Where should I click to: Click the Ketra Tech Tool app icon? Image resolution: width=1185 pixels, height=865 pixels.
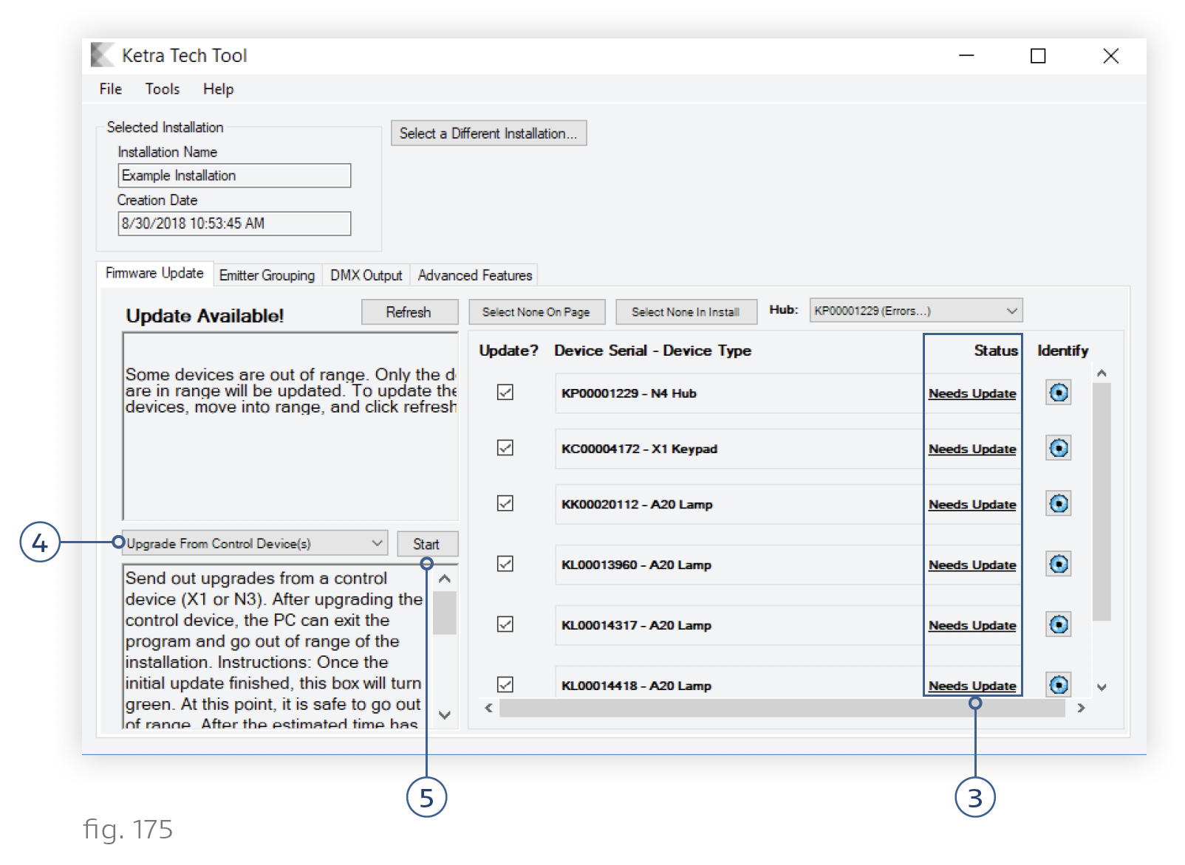[102, 55]
